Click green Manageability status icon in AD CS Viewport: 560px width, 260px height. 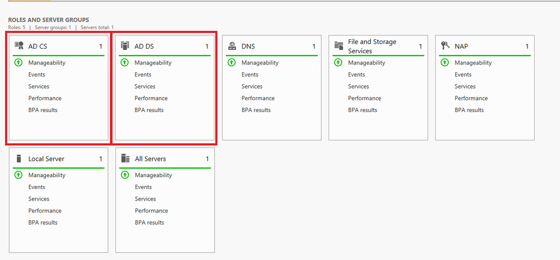coord(18,63)
